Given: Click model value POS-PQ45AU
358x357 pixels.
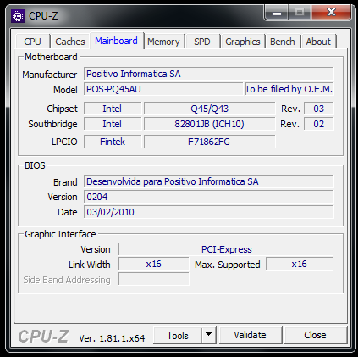Looking at the screenshot, I should tap(163, 89).
